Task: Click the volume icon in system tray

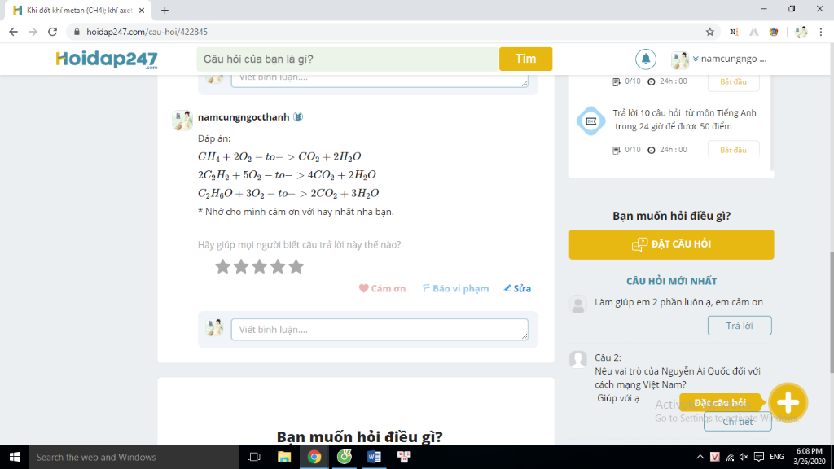Action: click(744, 457)
